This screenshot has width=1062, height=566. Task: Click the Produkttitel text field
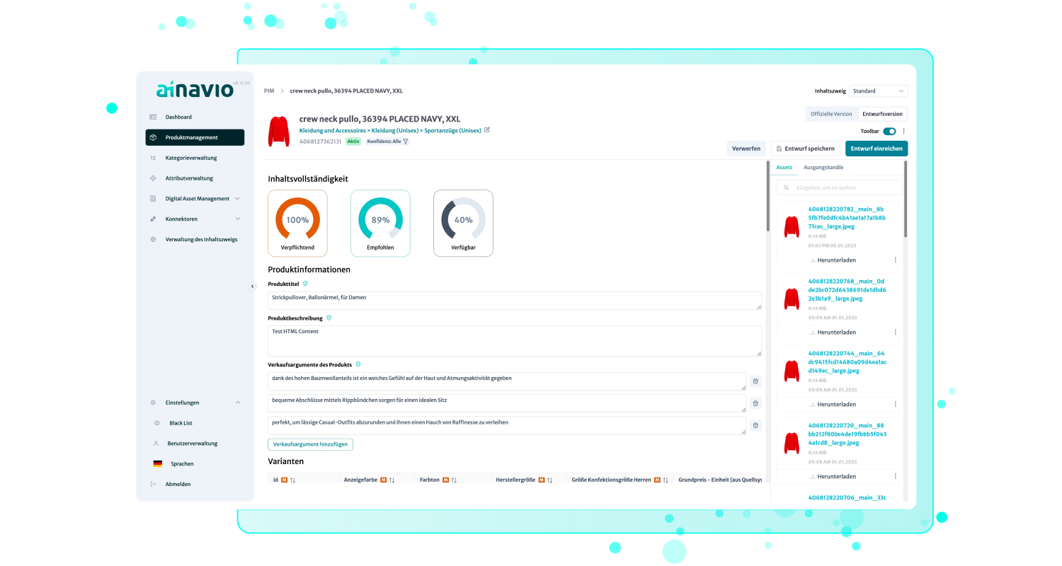(515, 301)
